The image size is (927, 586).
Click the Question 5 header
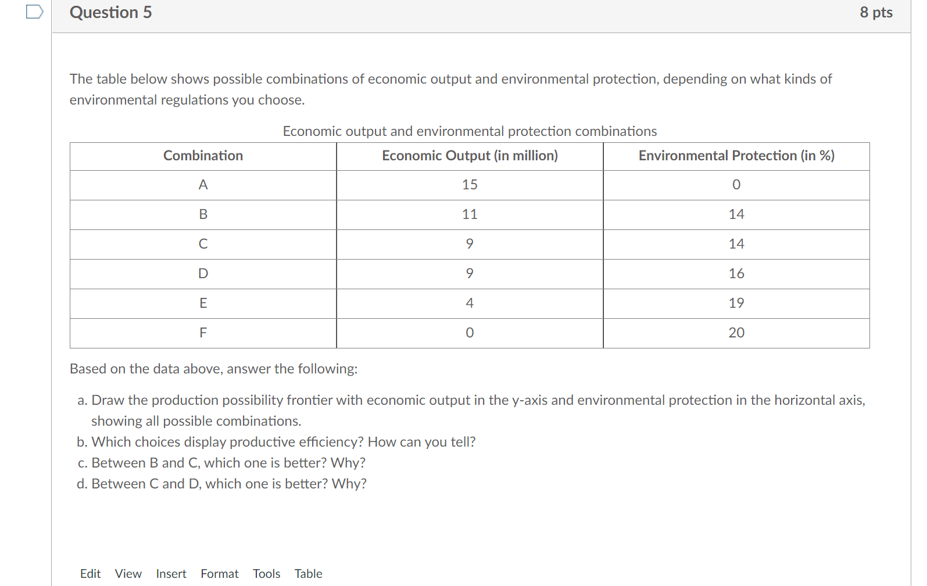tap(110, 12)
